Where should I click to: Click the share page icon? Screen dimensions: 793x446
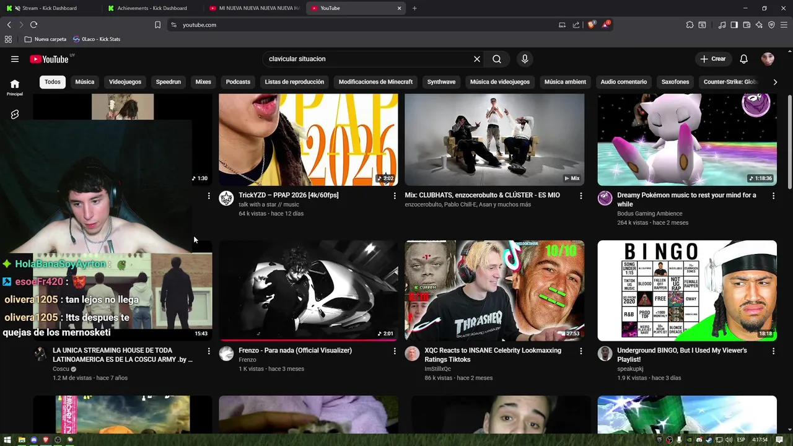pos(576,25)
